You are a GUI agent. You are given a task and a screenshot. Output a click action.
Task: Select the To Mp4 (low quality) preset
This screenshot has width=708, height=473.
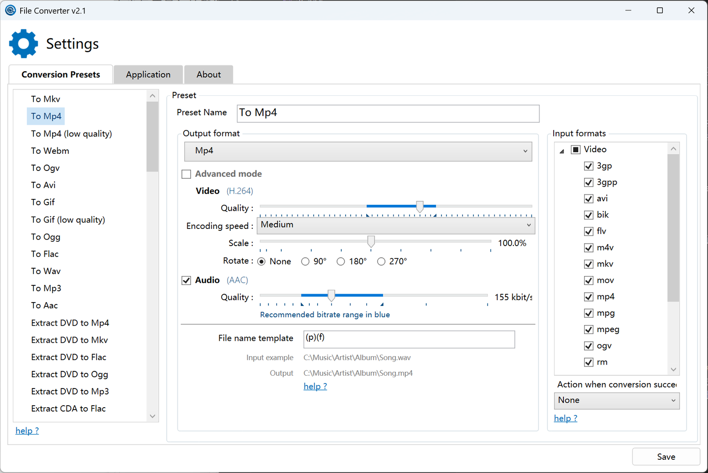coord(72,134)
